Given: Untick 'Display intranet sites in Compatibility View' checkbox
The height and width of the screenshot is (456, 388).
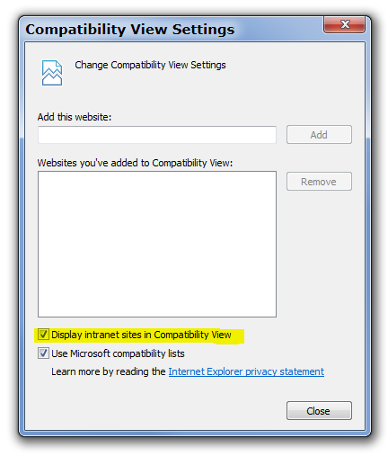Looking at the screenshot, I should 43,335.
